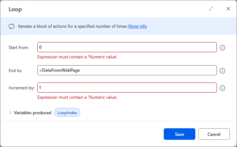
Task: Click the Variables produced label
Action: [33, 113]
